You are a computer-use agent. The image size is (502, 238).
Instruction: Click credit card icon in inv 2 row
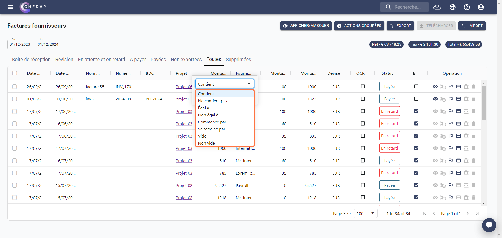tap(458, 99)
